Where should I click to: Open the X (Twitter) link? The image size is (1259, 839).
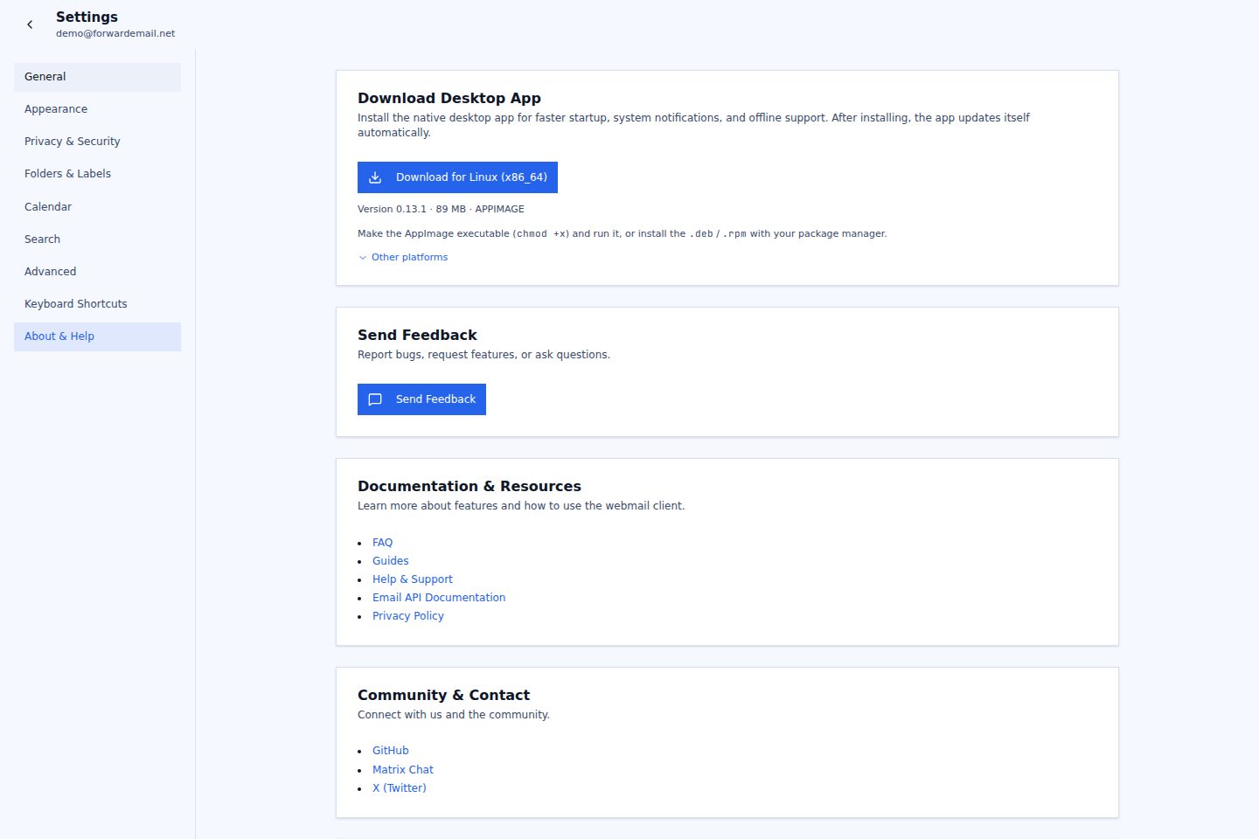pos(400,788)
